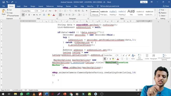Toggle Bold in the floating mini toolbar
This screenshot has height=96, width=171.
(x=105, y=59)
